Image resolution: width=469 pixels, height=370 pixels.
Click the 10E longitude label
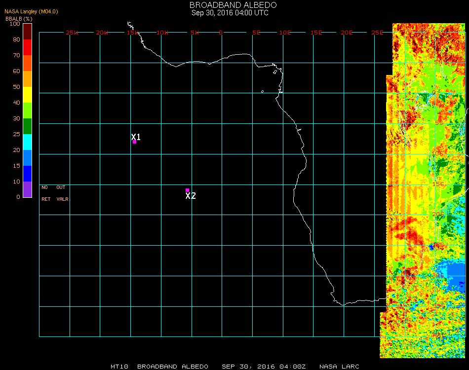[285, 33]
